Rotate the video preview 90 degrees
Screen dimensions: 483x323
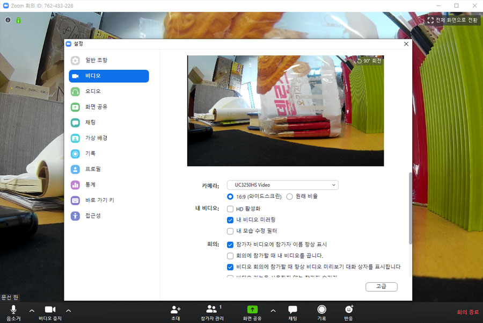point(369,61)
